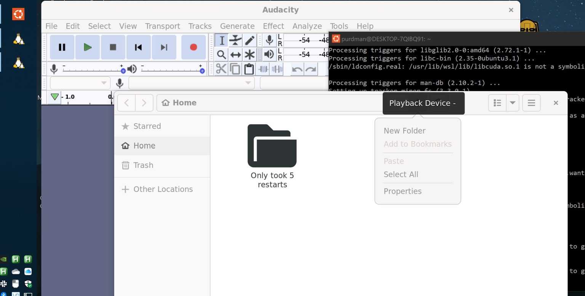The width and height of the screenshot is (585, 296).
Task: Toggle list view in file manager
Action: click(497, 103)
